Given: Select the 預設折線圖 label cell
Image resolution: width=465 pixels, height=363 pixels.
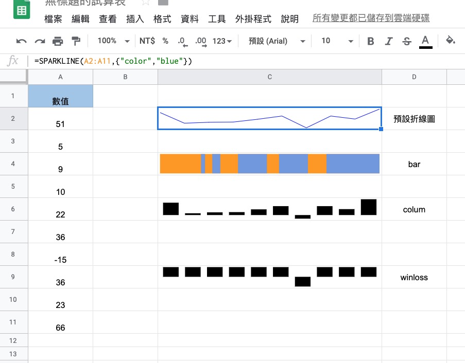Looking at the screenshot, I should [414, 118].
